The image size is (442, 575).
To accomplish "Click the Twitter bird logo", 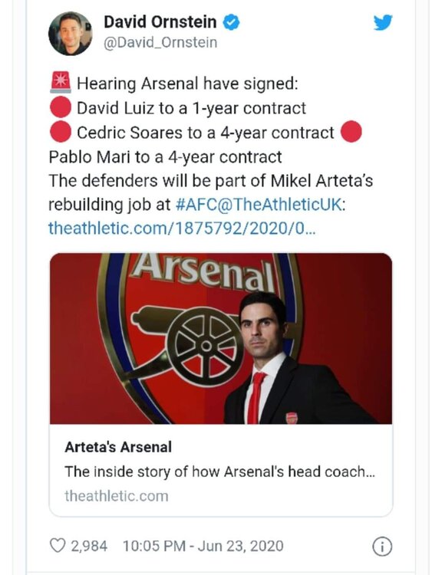I will [x=383, y=22].
